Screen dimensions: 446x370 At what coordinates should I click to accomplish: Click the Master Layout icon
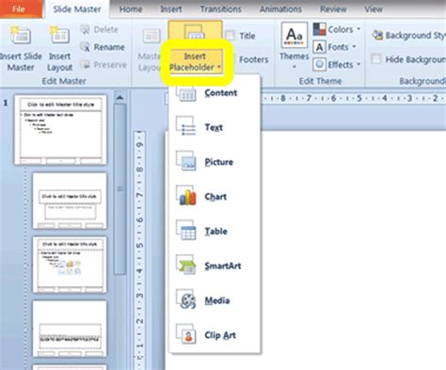click(x=151, y=36)
